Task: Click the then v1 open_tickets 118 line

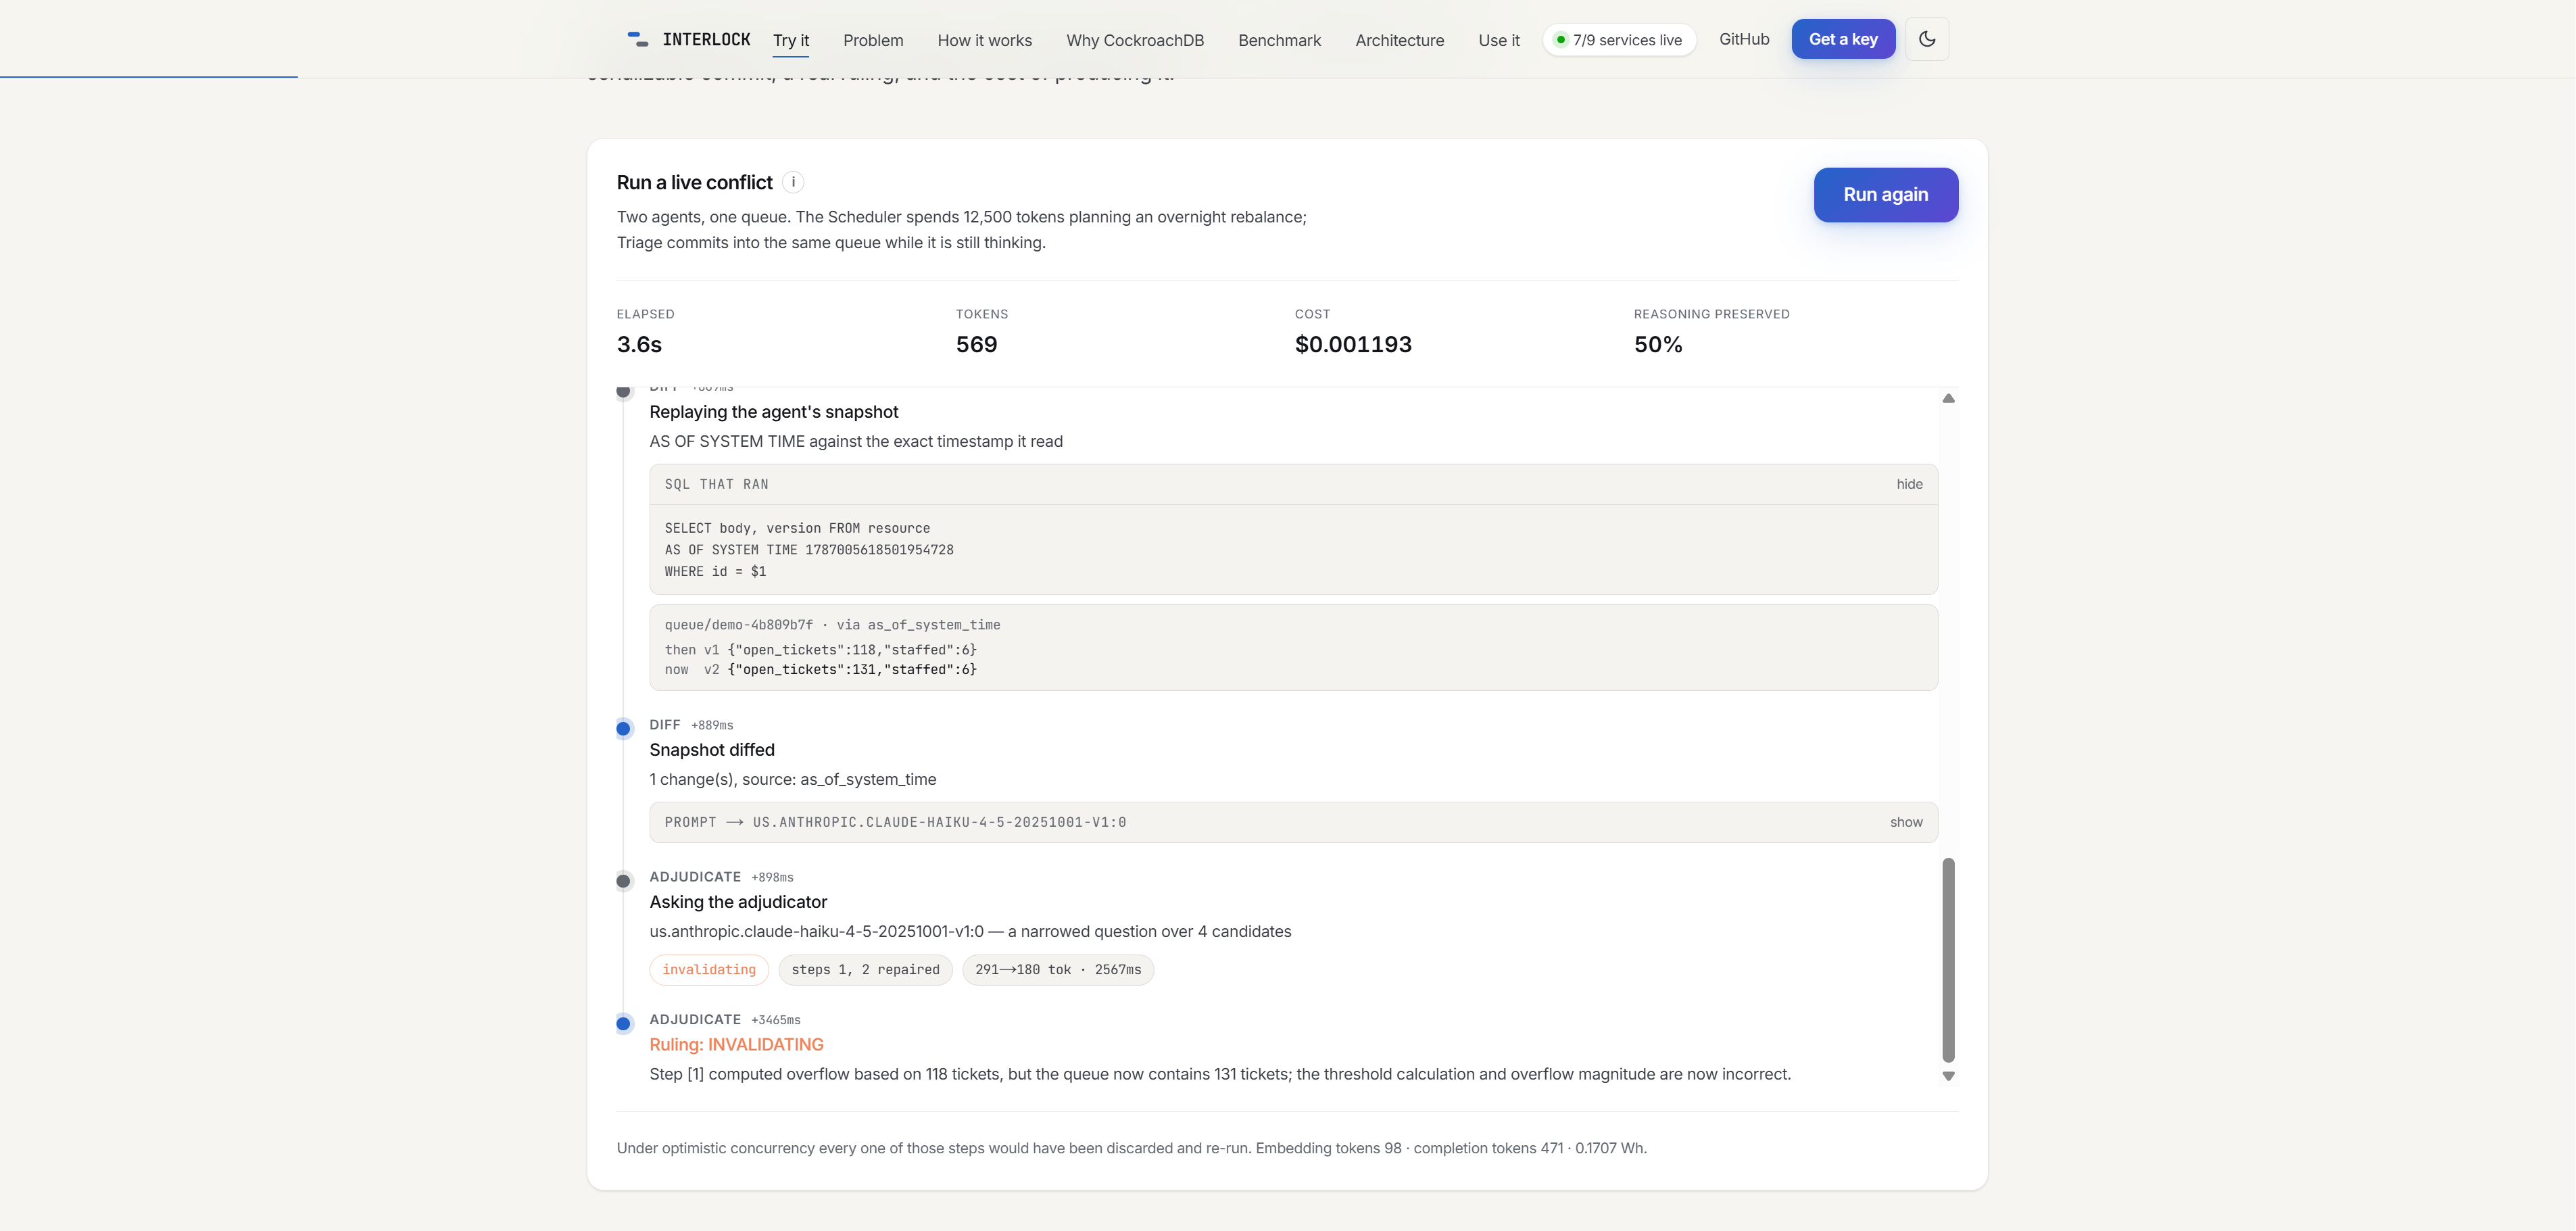Action: (x=821, y=650)
